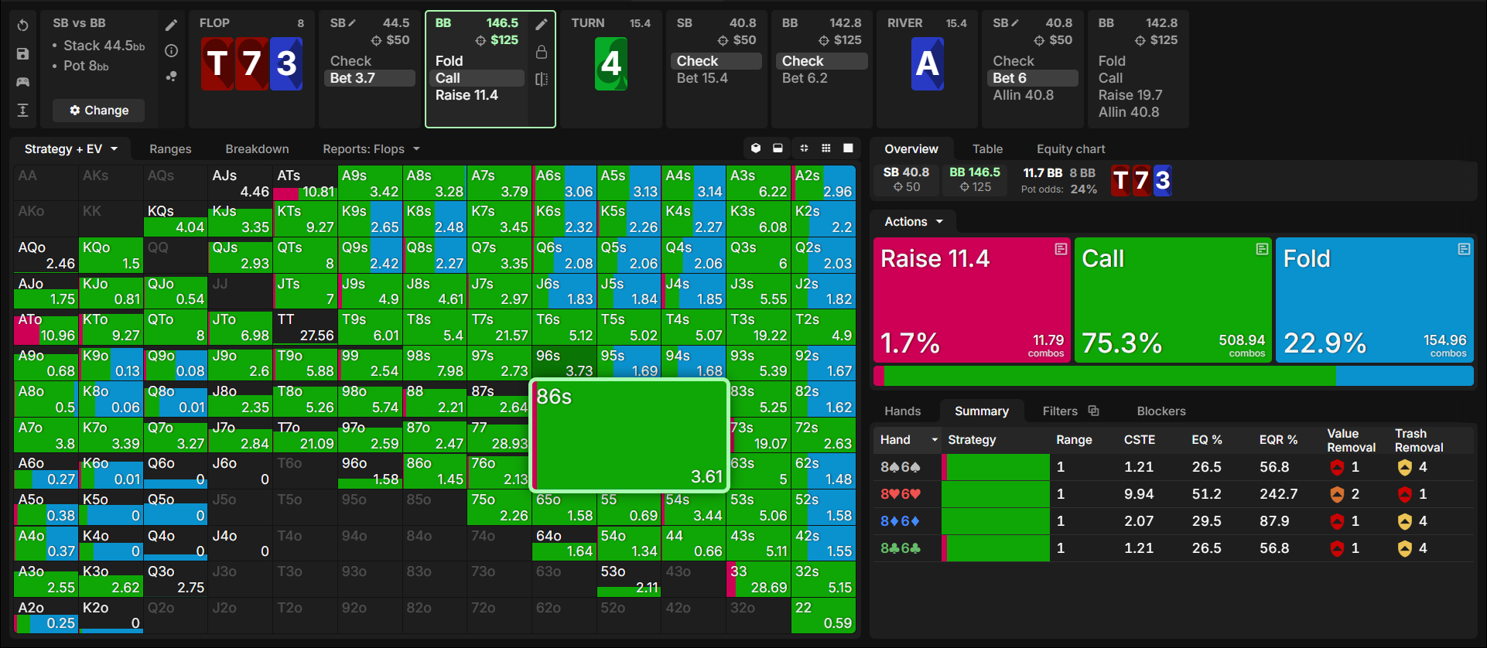Select the 8♥6♥ row in summary table
1487x648 pixels.
coord(1174,494)
